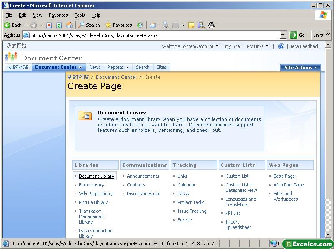Click the green Go arrow button
334x249 pixels.
[294, 35]
